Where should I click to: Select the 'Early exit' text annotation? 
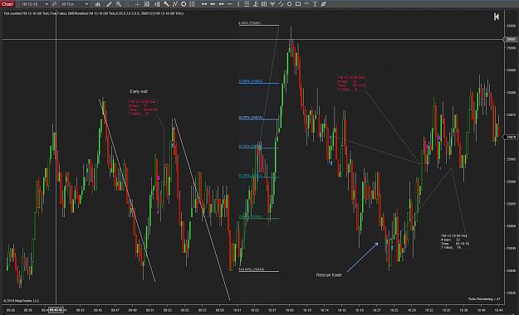[x=139, y=91]
